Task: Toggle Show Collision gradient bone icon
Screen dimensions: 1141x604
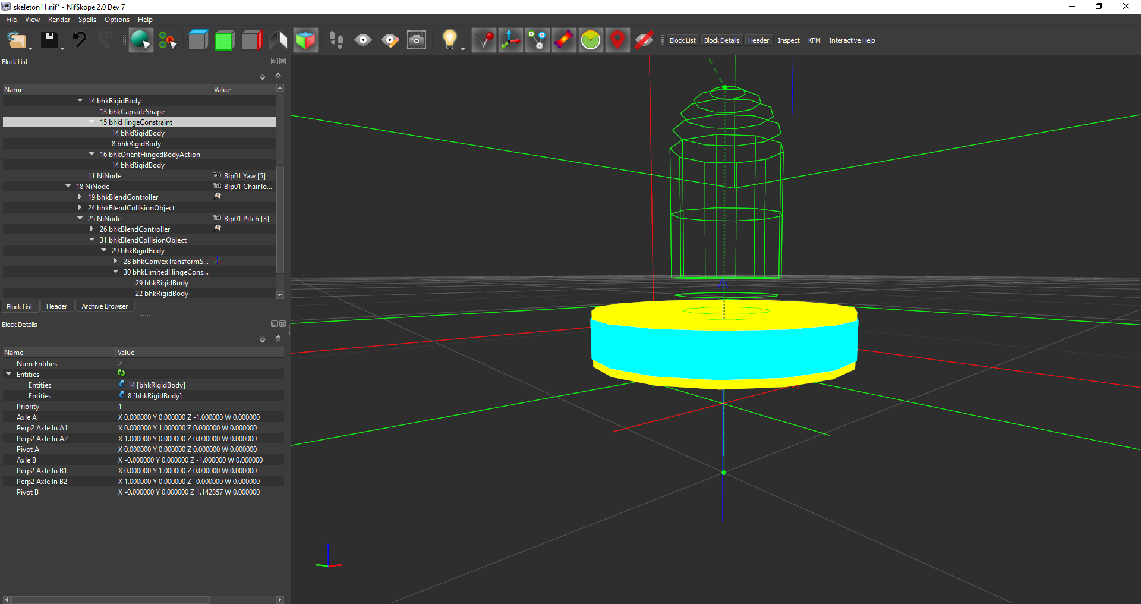Action: pos(565,40)
